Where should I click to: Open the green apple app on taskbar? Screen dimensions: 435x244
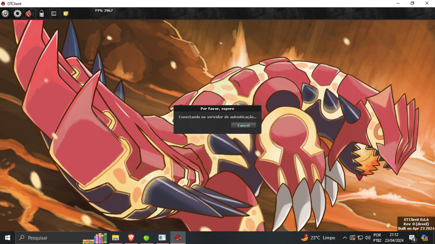pos(147,237)
